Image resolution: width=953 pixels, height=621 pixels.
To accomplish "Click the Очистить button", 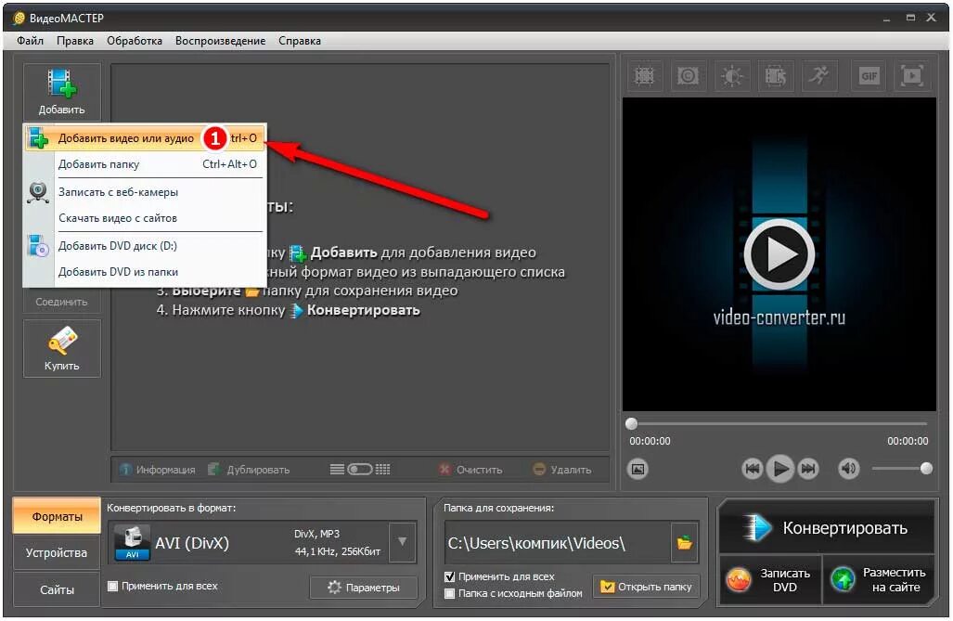I will (x=471, y=470).
